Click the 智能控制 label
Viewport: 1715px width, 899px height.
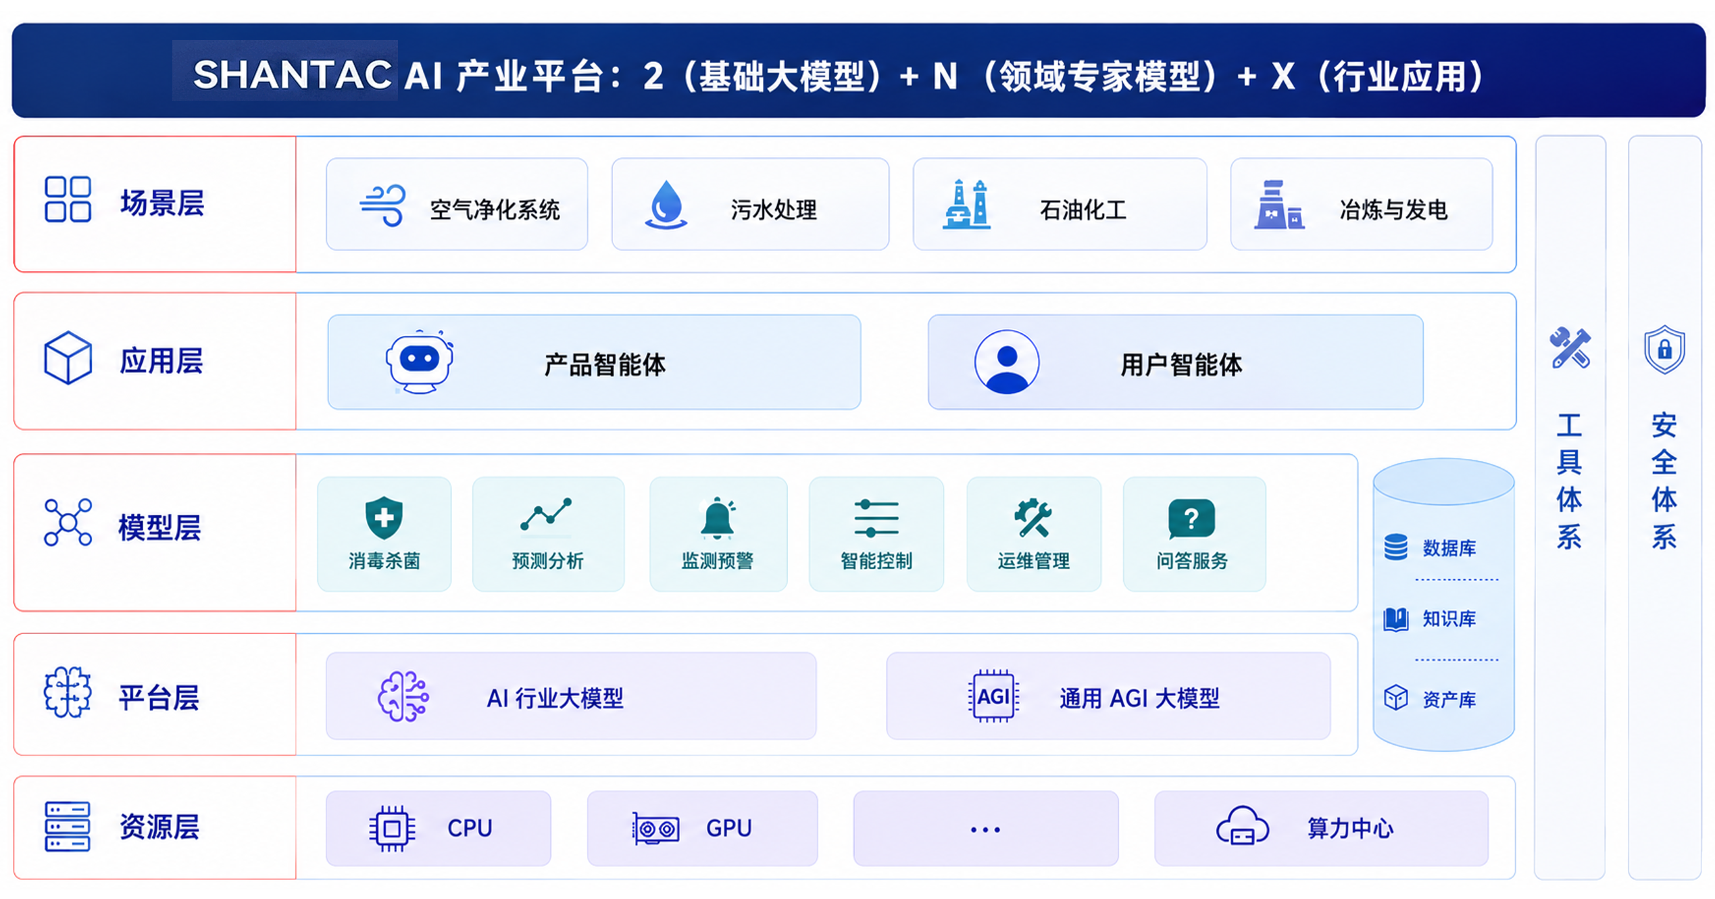[876, 560]
